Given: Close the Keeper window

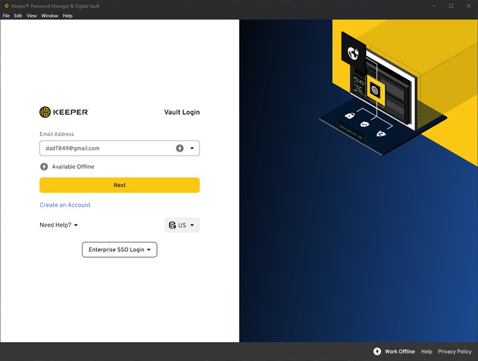Looking at the screenshot, I should pyautogui.click(x=469, y=6).
